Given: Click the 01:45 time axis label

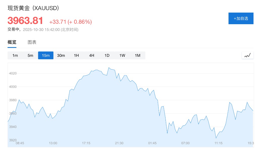Looking at the screenshot, I should click(152, 143).
